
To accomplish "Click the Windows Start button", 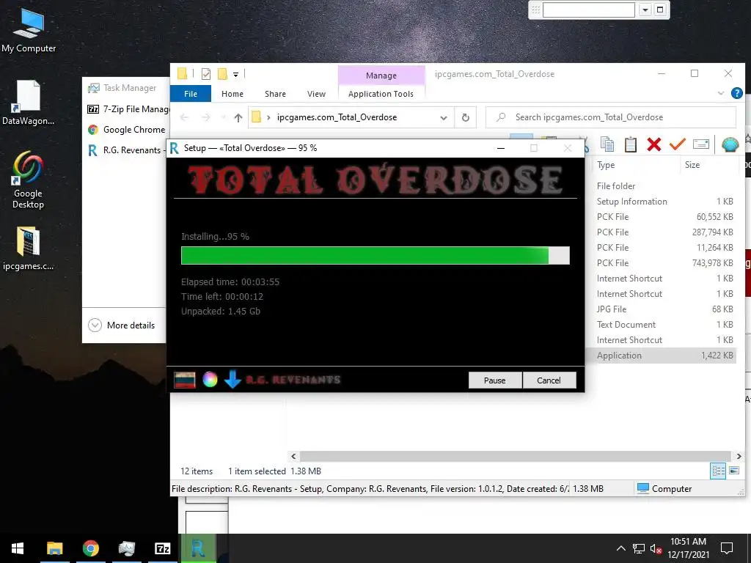I will coord(18,548).
